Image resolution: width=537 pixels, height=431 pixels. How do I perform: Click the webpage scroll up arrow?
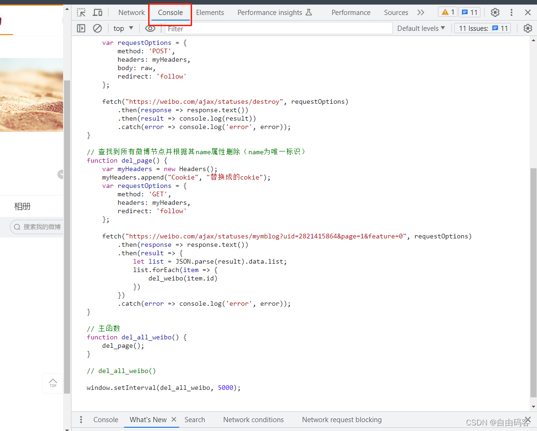coord(67,9)
